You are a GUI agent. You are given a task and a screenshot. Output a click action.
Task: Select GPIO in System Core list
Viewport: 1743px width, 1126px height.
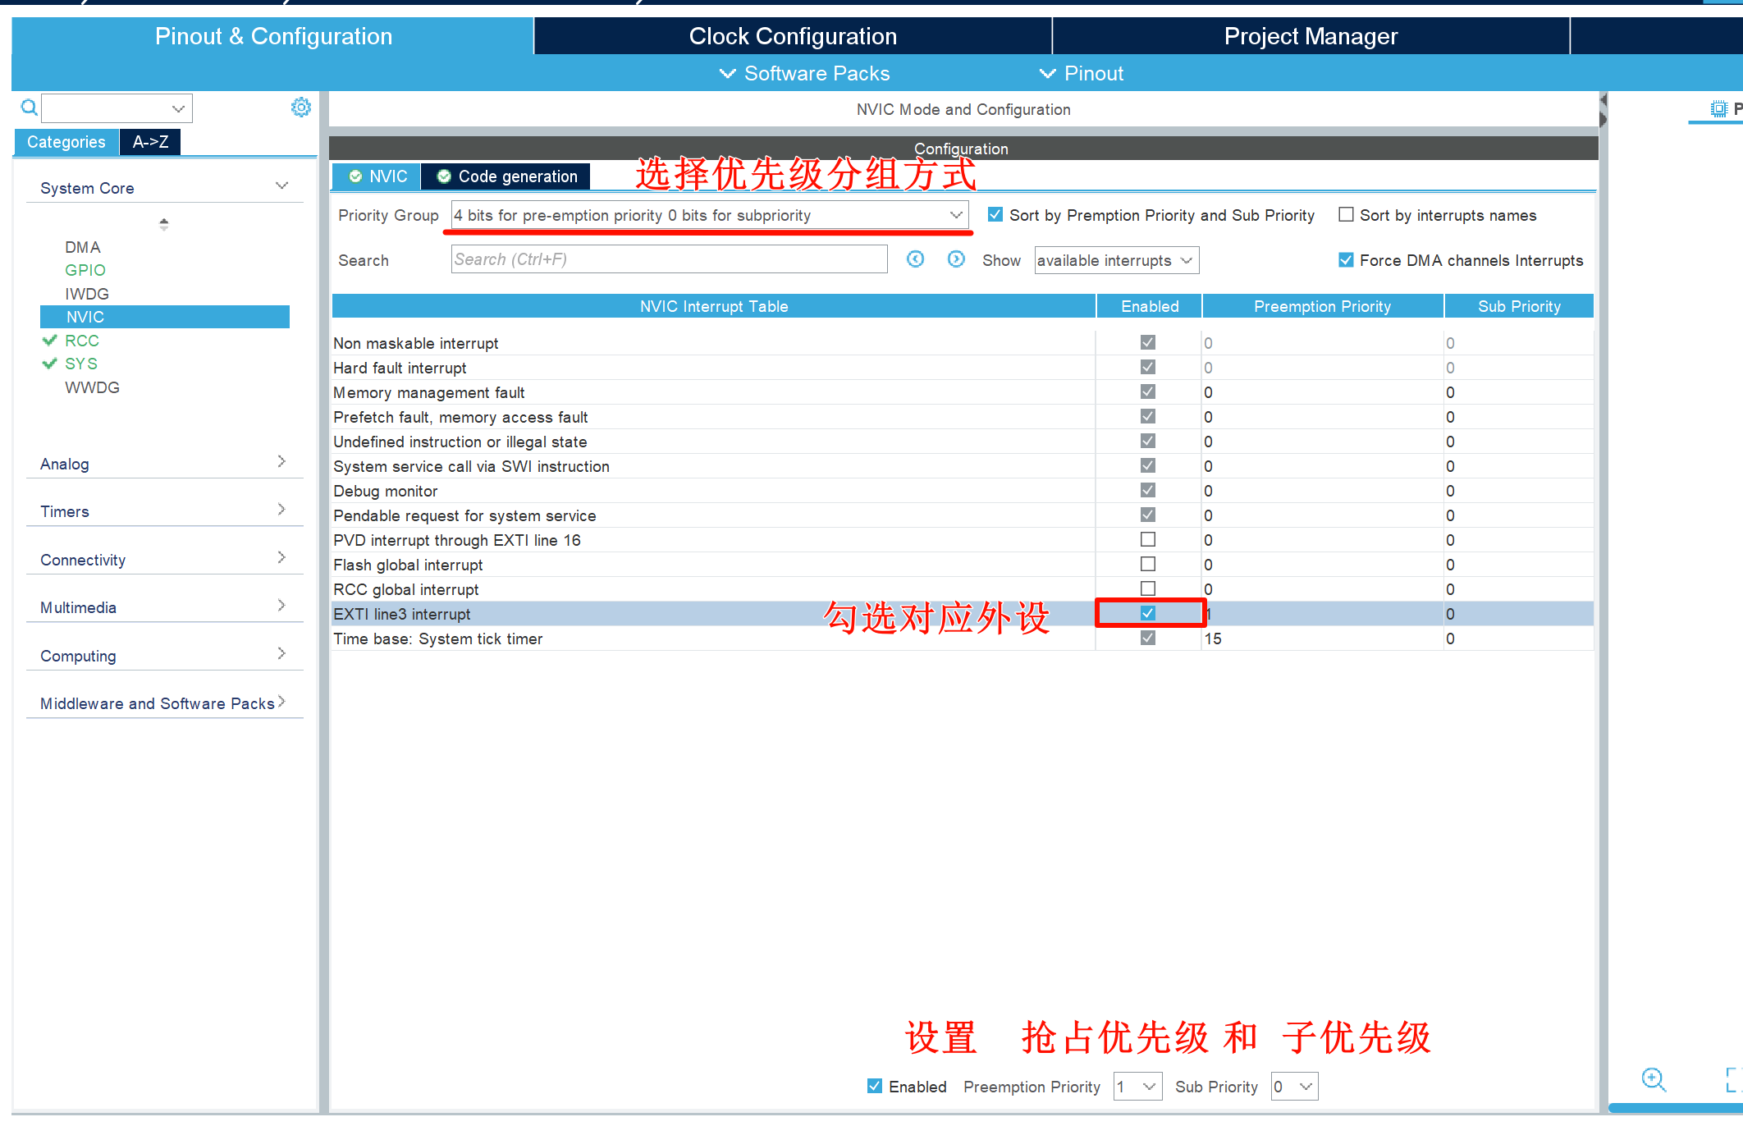point(85,270)
